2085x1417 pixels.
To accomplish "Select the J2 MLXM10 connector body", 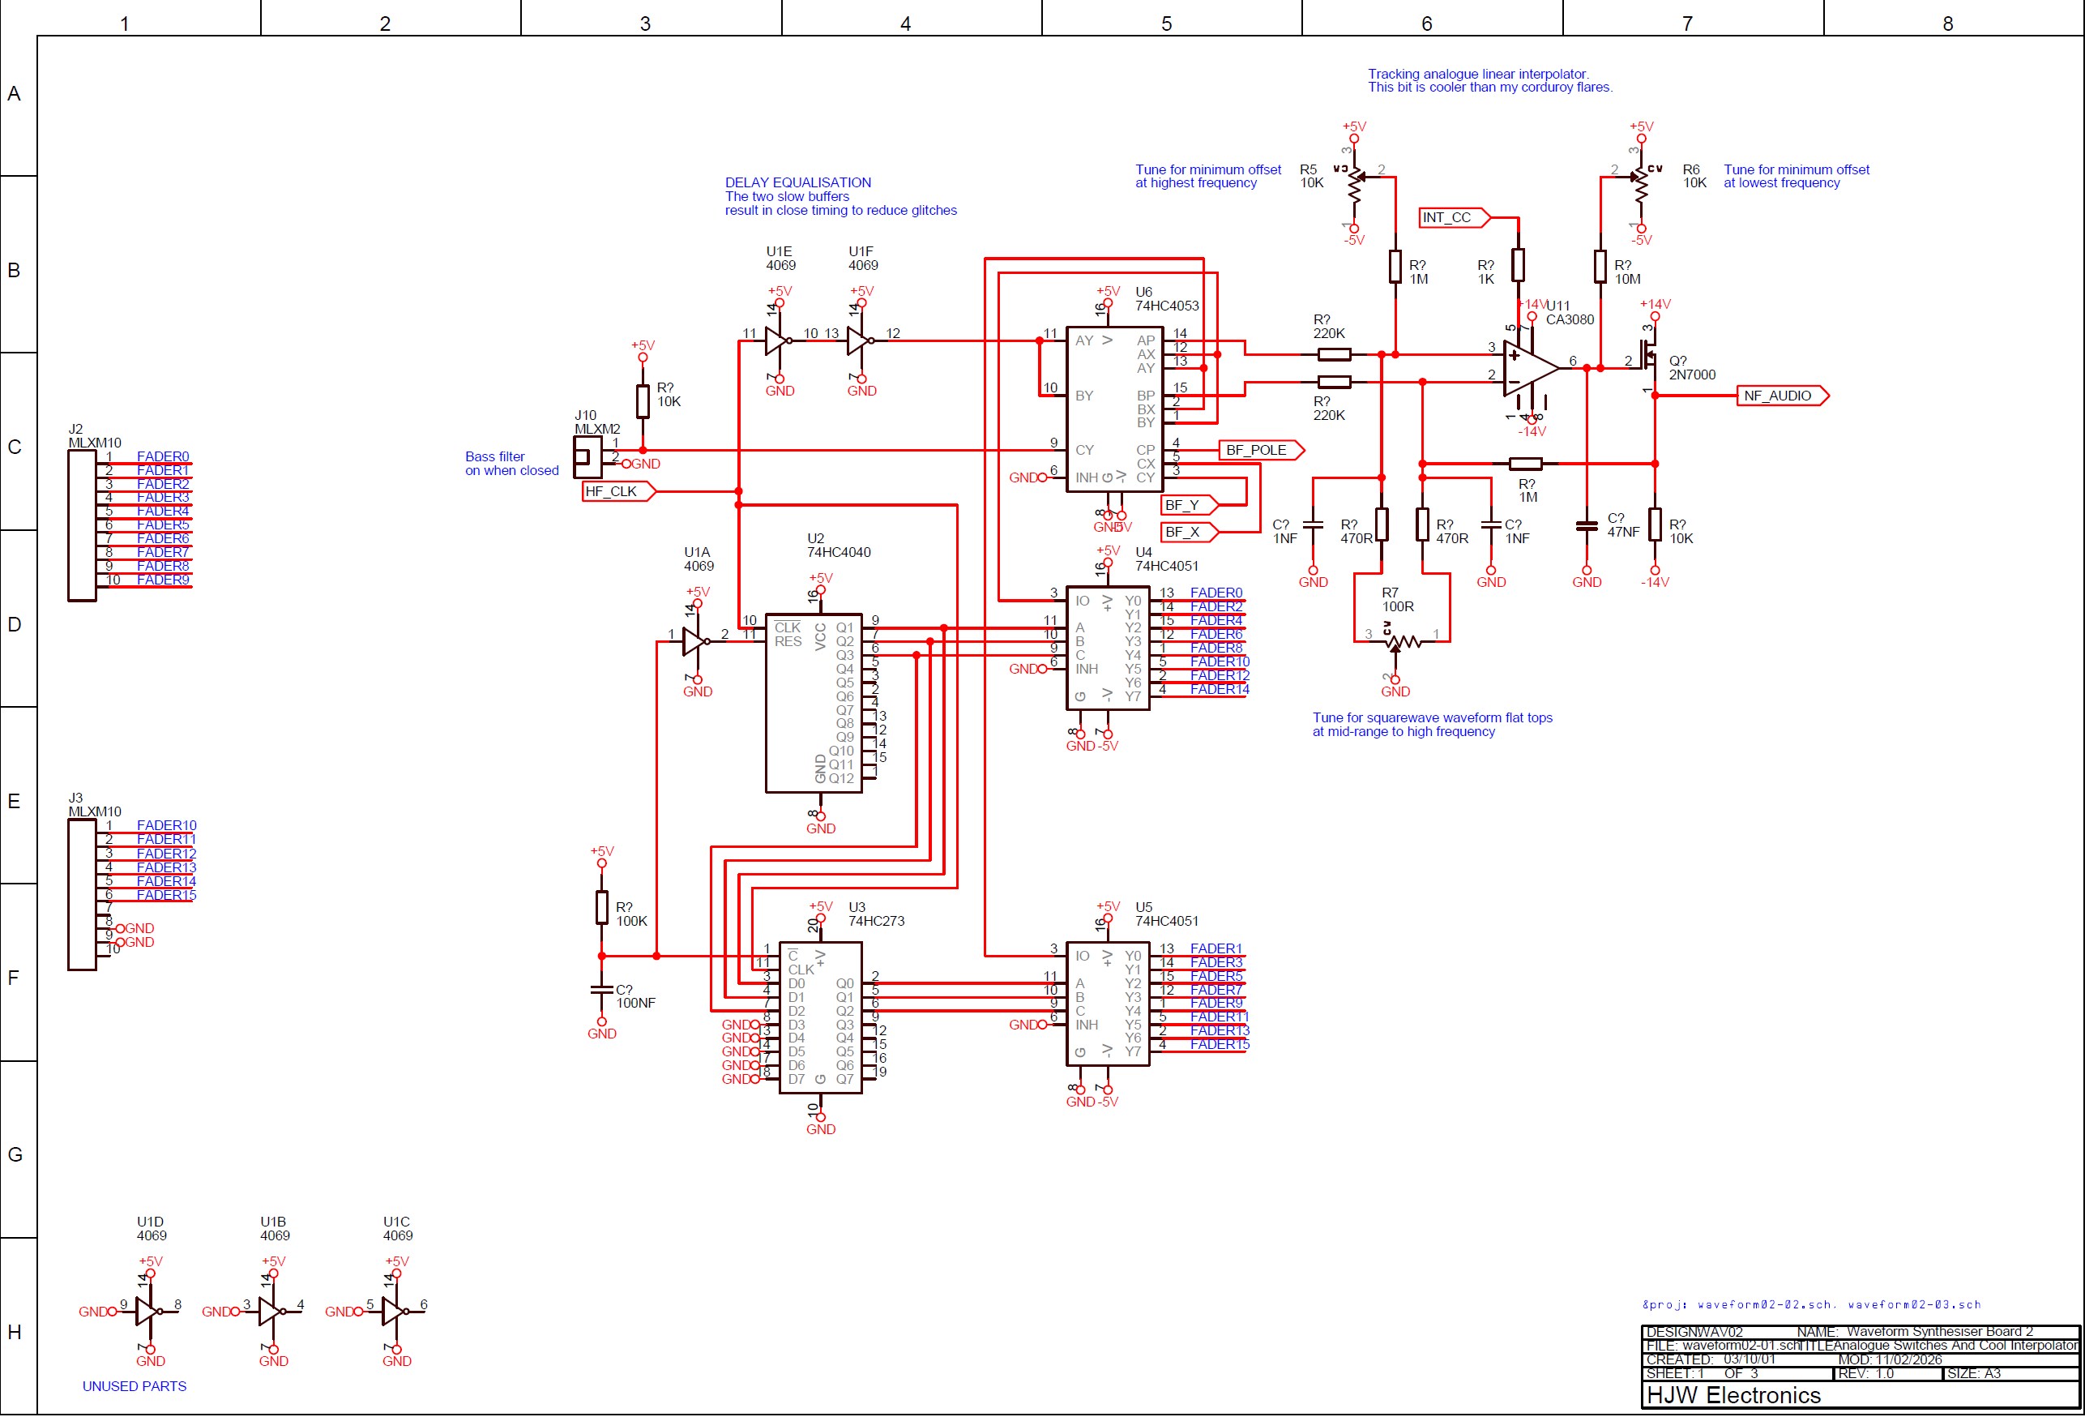I will coord(82,526).
